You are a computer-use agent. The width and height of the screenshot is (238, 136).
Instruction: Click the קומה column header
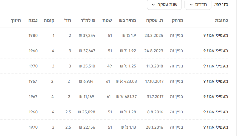(49, 20)
